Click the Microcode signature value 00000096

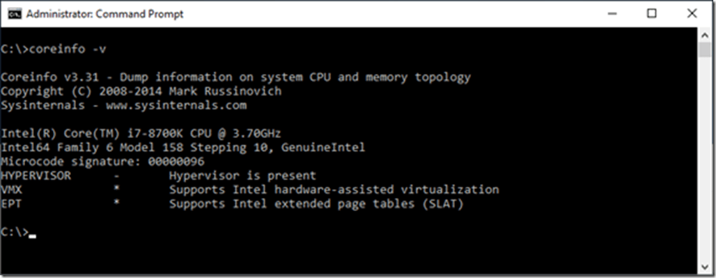pyautogui.click(x=176, y=162)
